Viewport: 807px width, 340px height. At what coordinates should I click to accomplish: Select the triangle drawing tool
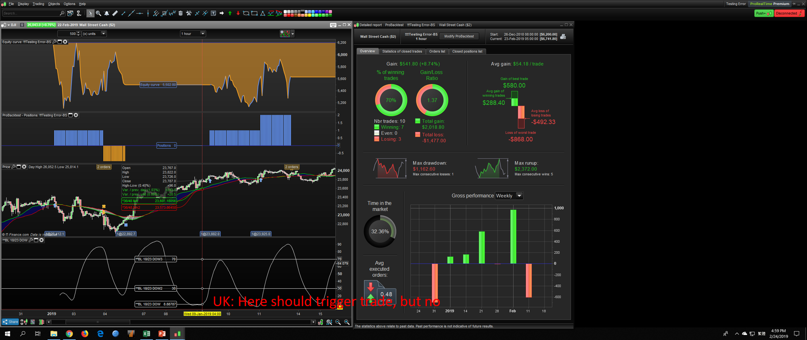point(263,13)
